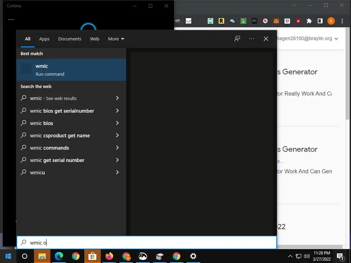
Task: Open File Explorer from the taskbar
Action: click(x=42, y=256)
